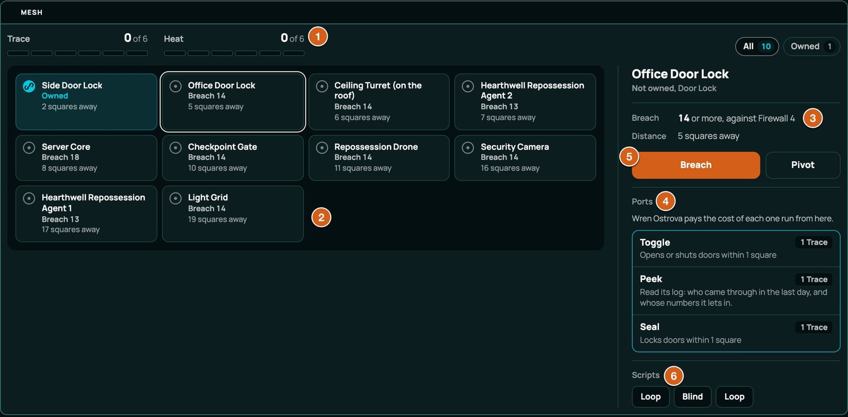
Task: Select the Blind script
Action: pos(692,396)
